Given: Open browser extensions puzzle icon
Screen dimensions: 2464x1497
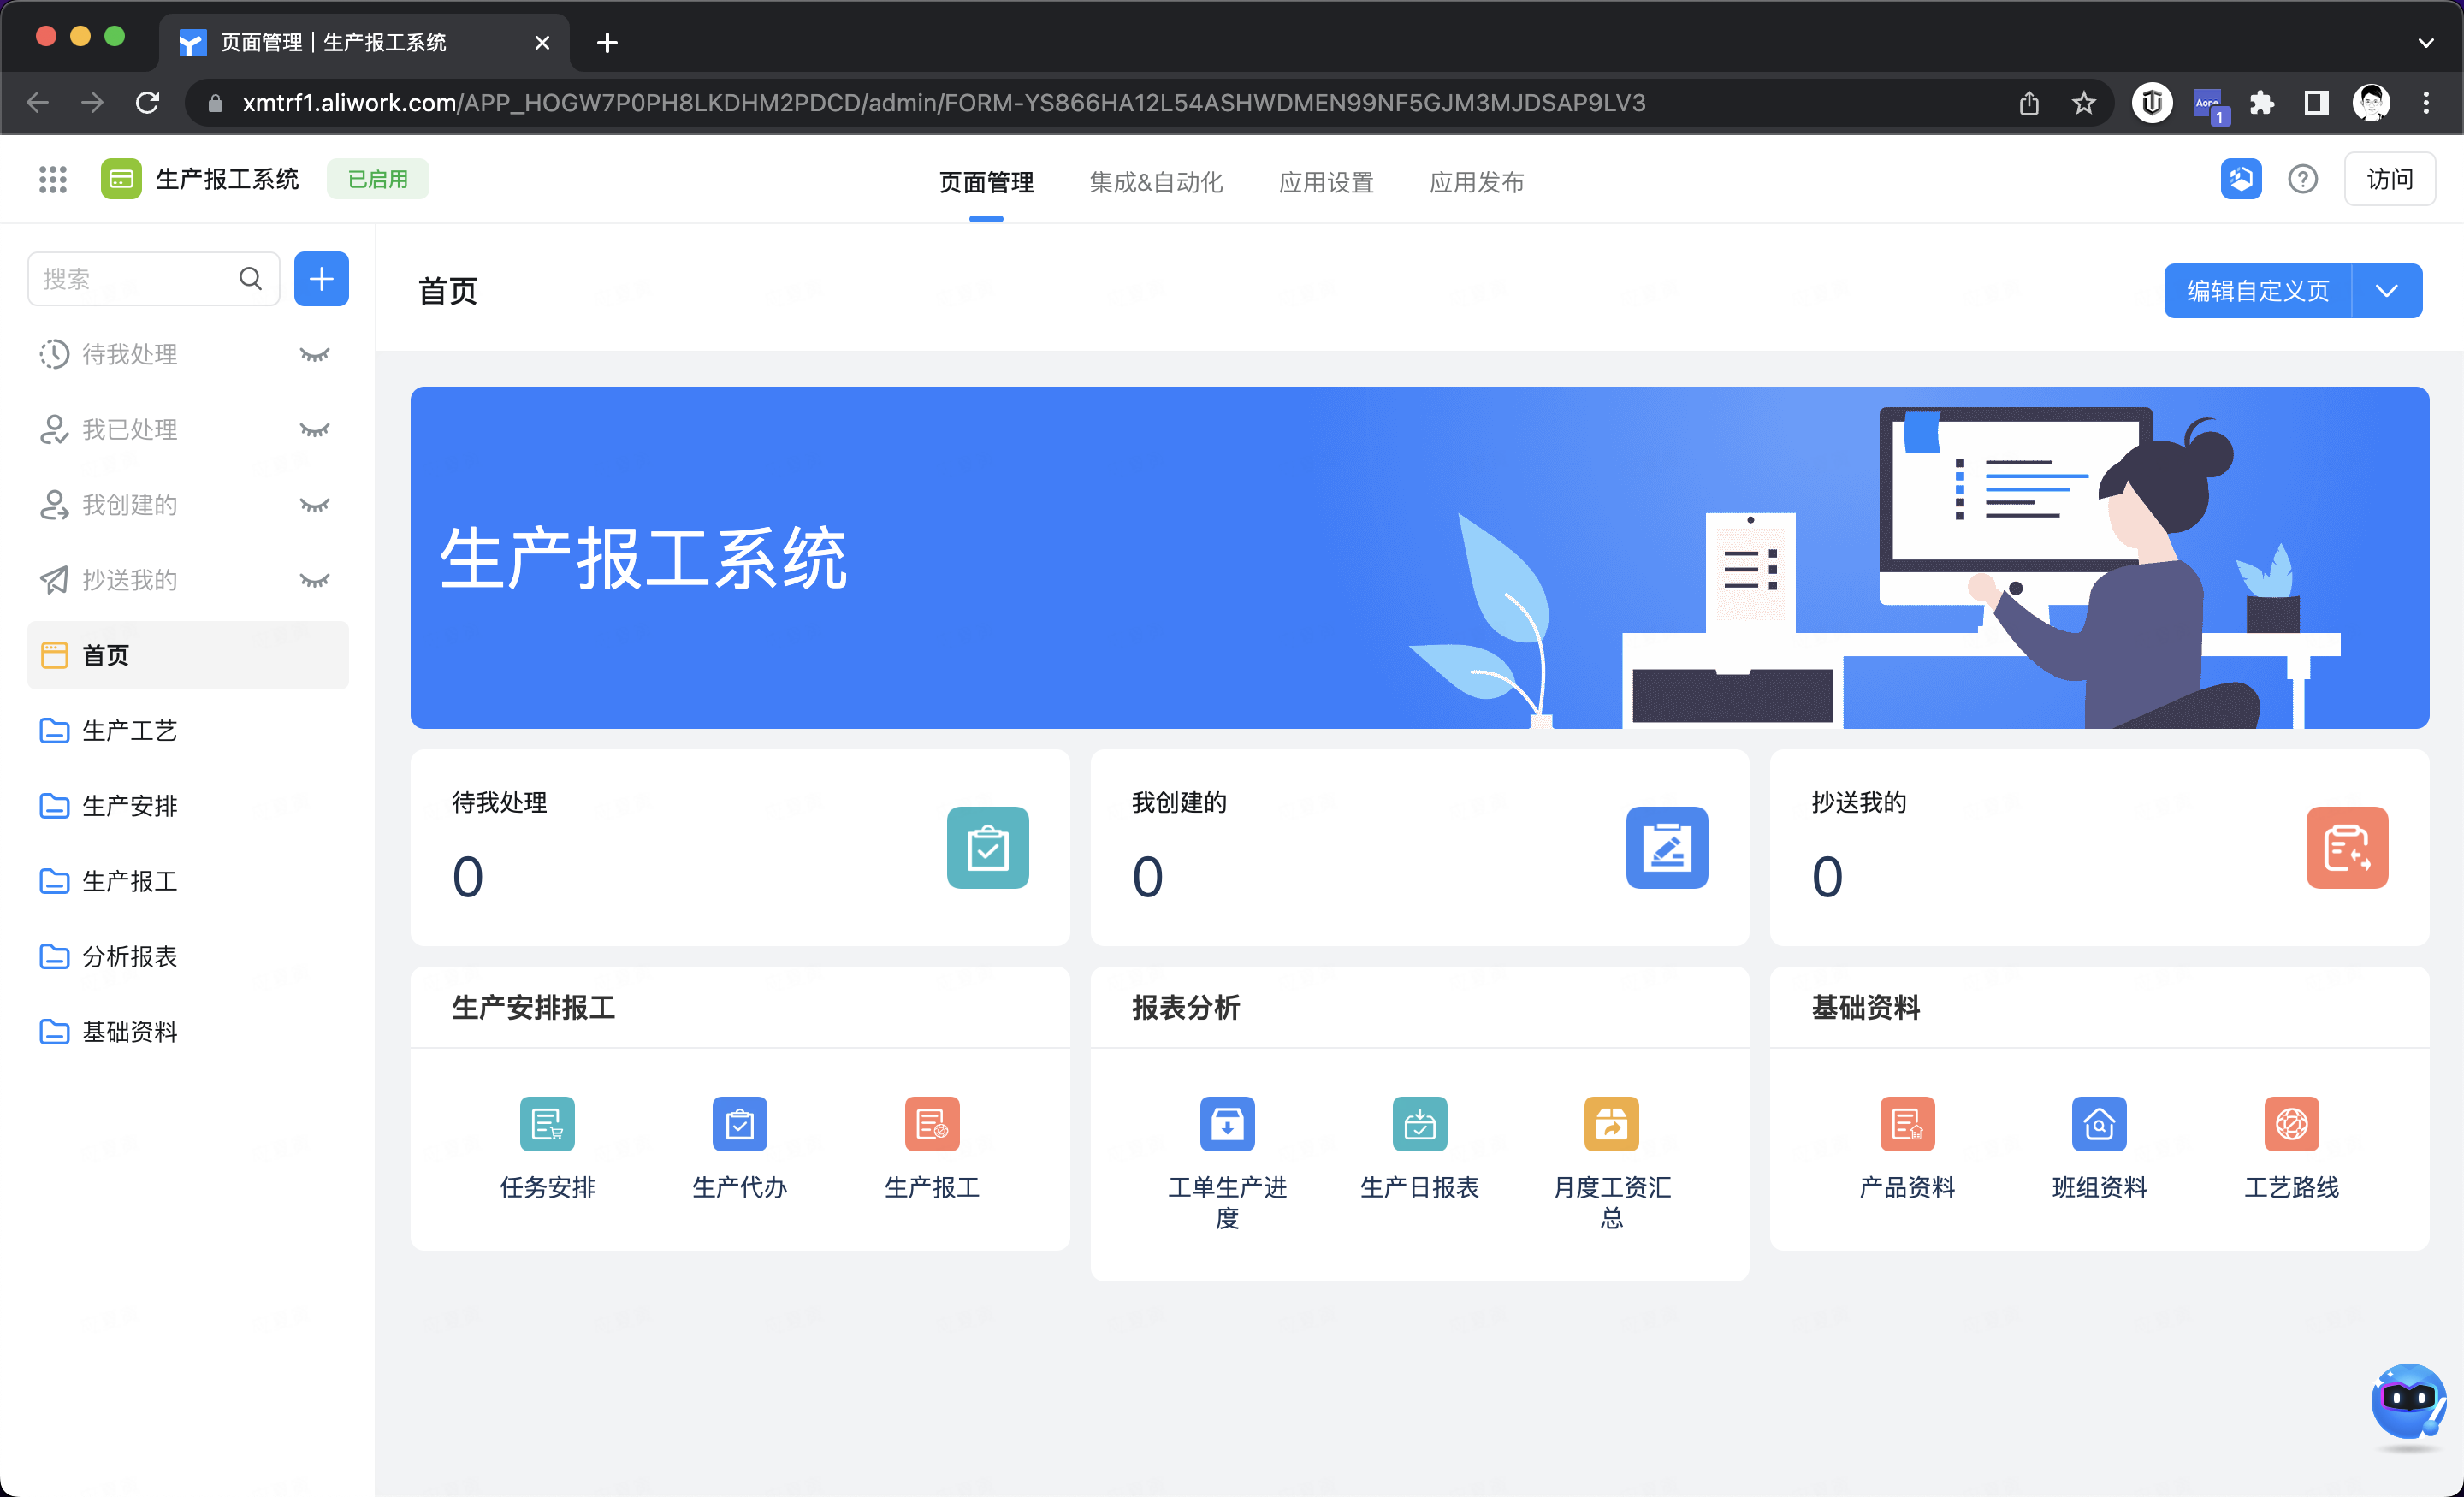Looking at the screenshot, I should pos(2262,103).
